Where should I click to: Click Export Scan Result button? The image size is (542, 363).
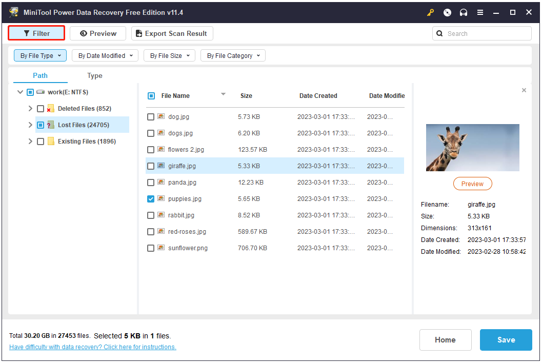click(172, 33)
